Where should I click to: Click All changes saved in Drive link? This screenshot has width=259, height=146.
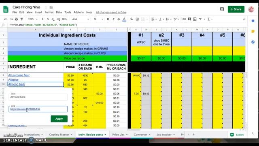111,13
